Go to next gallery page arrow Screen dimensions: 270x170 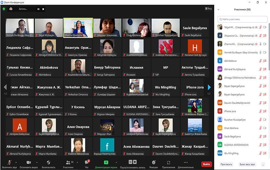[x=209, y=87]
